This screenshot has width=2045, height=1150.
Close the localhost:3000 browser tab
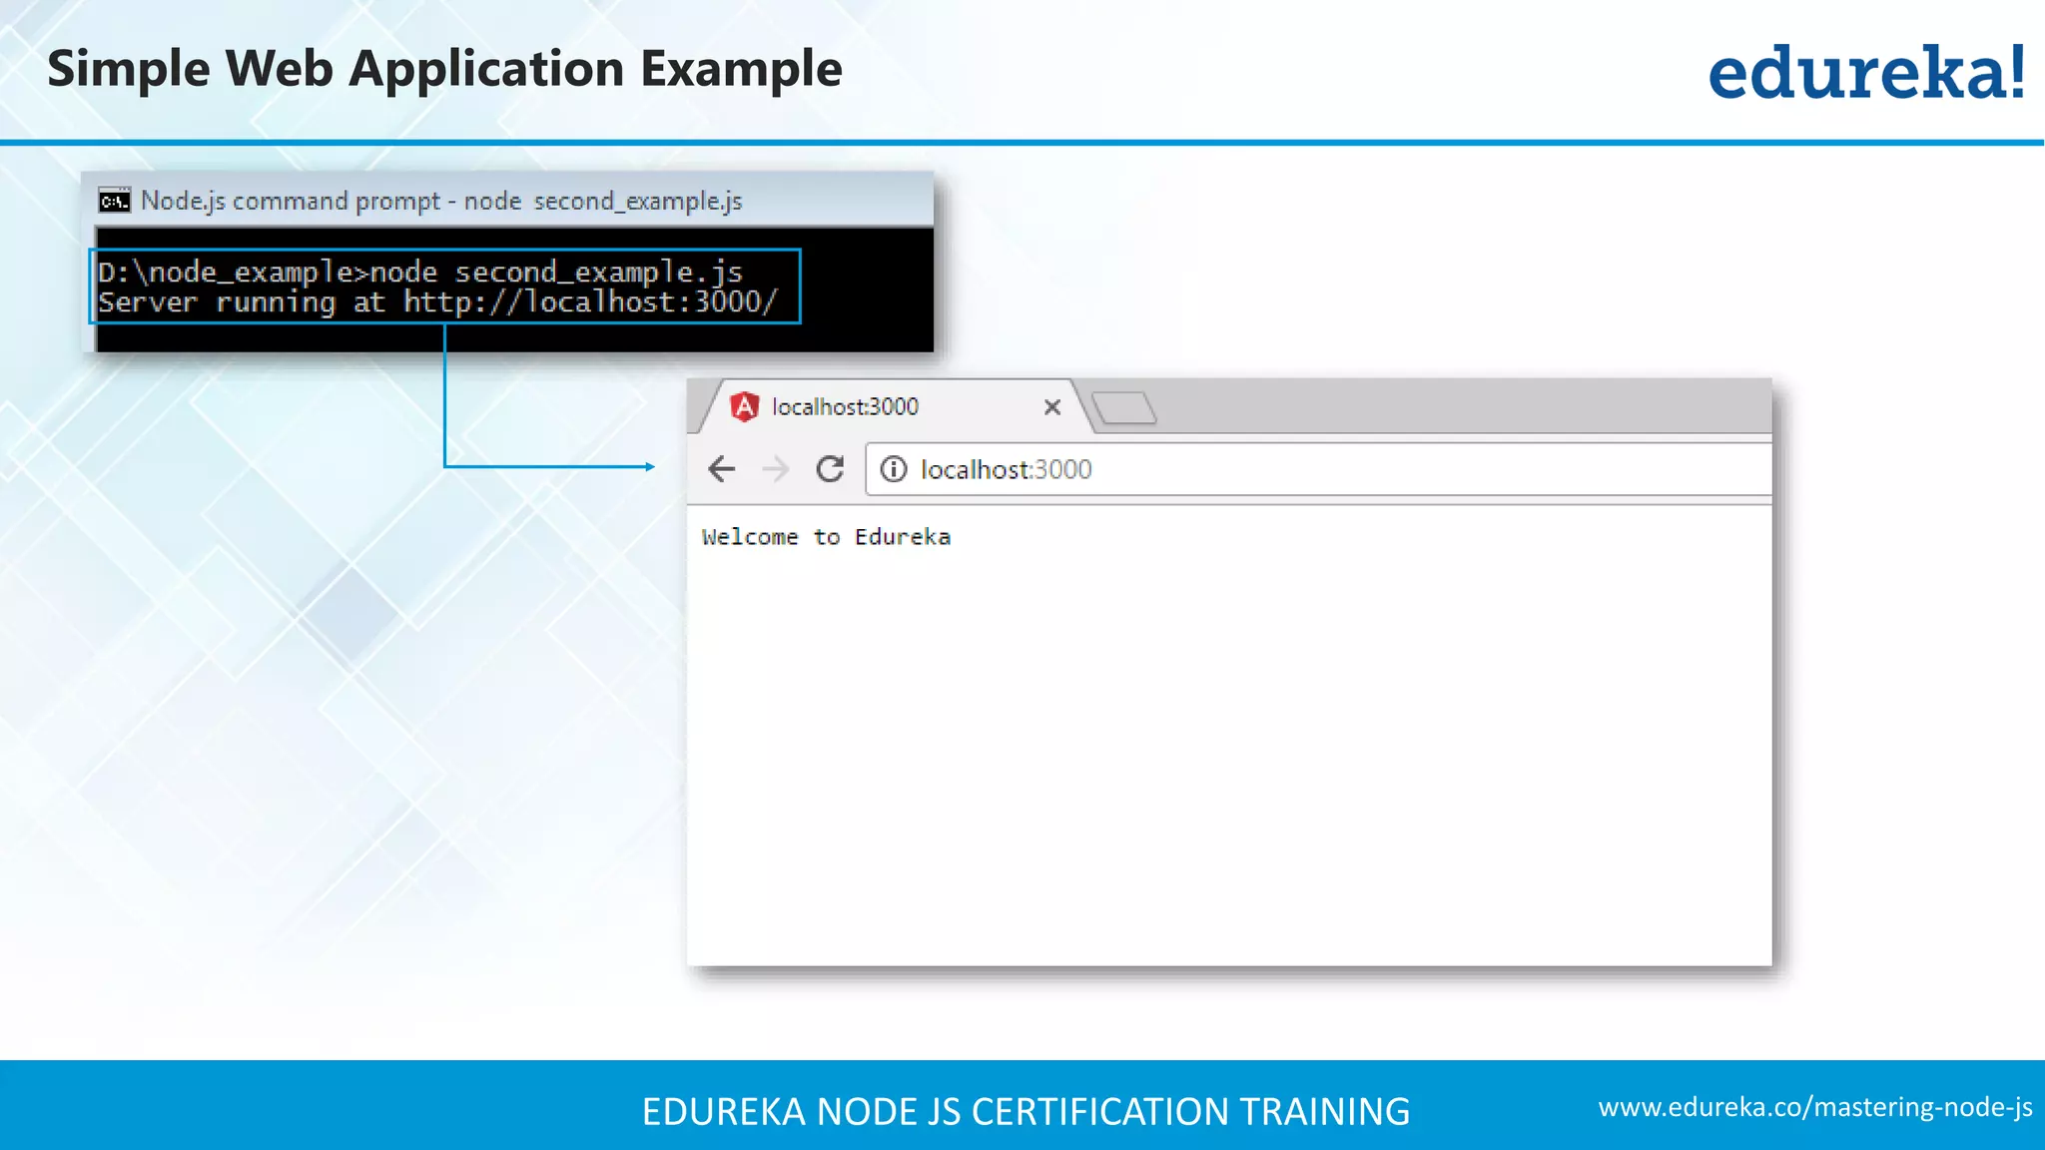1051,407
